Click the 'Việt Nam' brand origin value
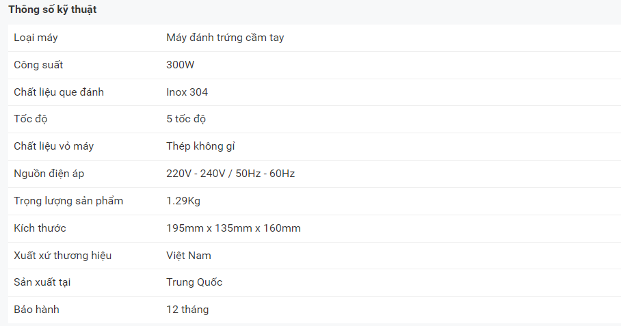The width and height of the screenshot is (621, 326). pos(189,256)
